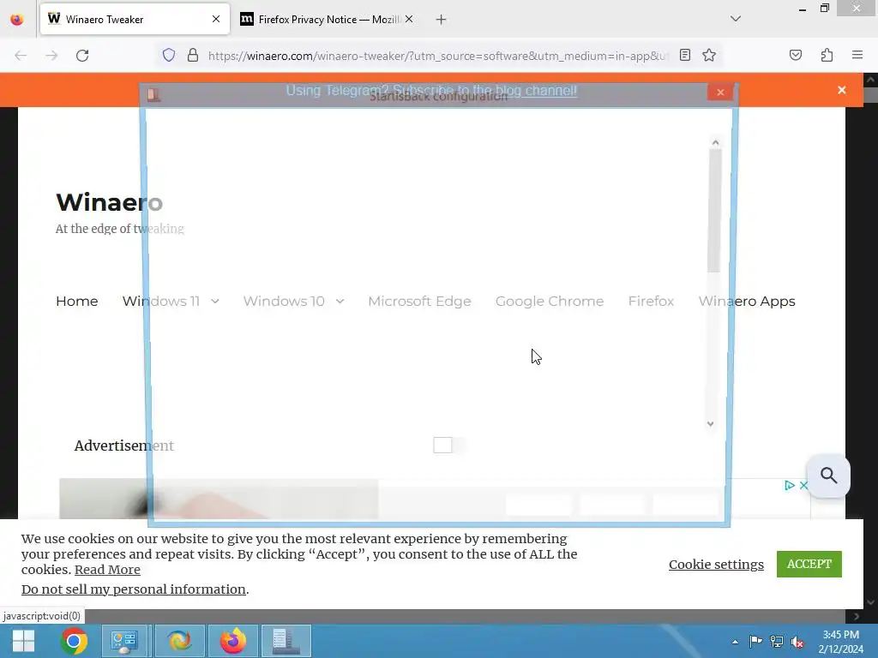Screen dimensions: 878x658
Task: Follow the Read More link
Action: (x=107, y=570)
